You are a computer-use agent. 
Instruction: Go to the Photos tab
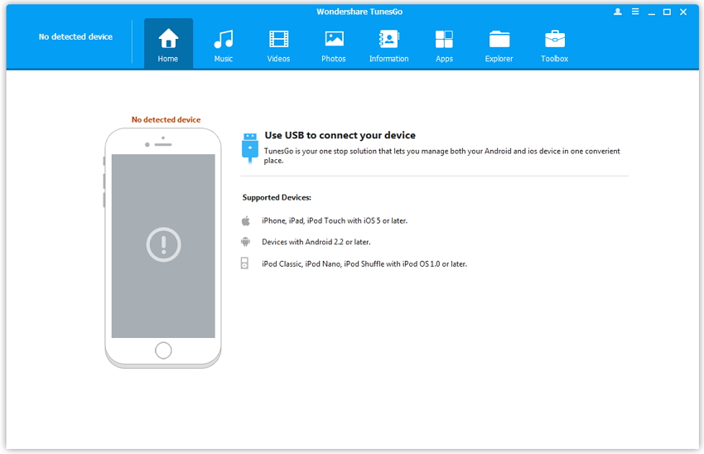[x=334, y=45]
